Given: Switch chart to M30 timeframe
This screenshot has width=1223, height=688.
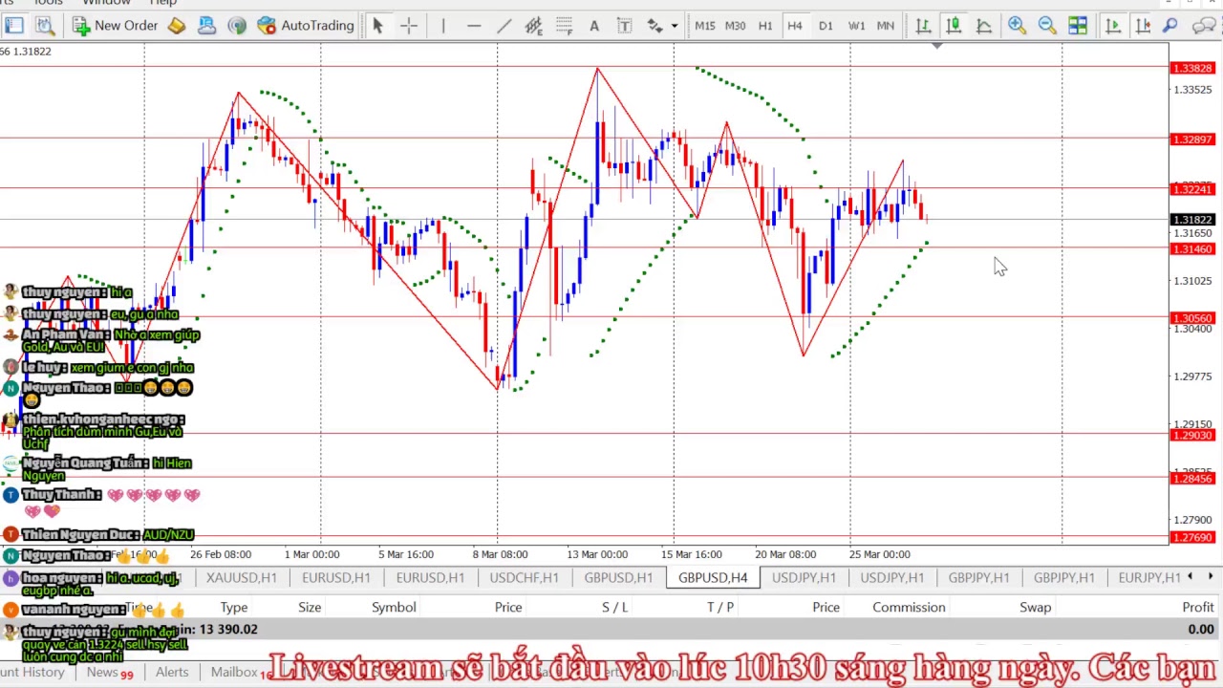Looking at the screenshot, I should 736,26.
